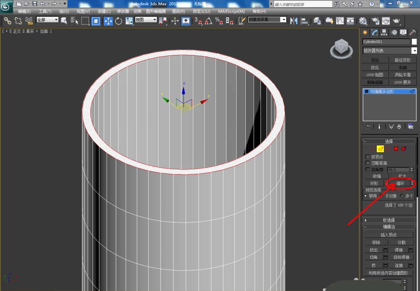Toggle the 忽略背面 checkbox
Image resolution: width=420 pixels, height=291 pixels.
pyautogui.click(x=368, y=163)
